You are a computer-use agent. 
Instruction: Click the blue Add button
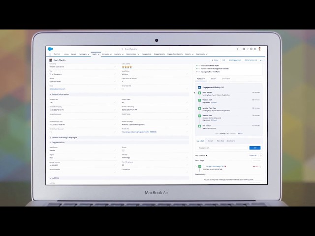tap(255, 148)
